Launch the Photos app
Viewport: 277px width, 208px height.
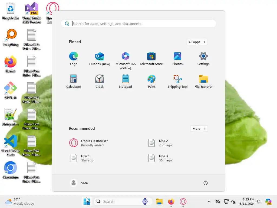(177, 59)
